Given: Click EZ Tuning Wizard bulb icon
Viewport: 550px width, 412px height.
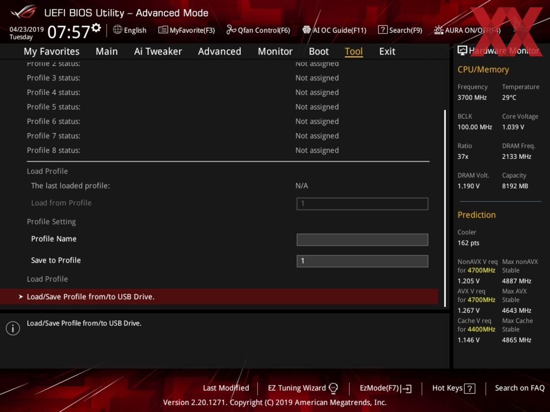Looking at the screenshot, I should point(334,388).
